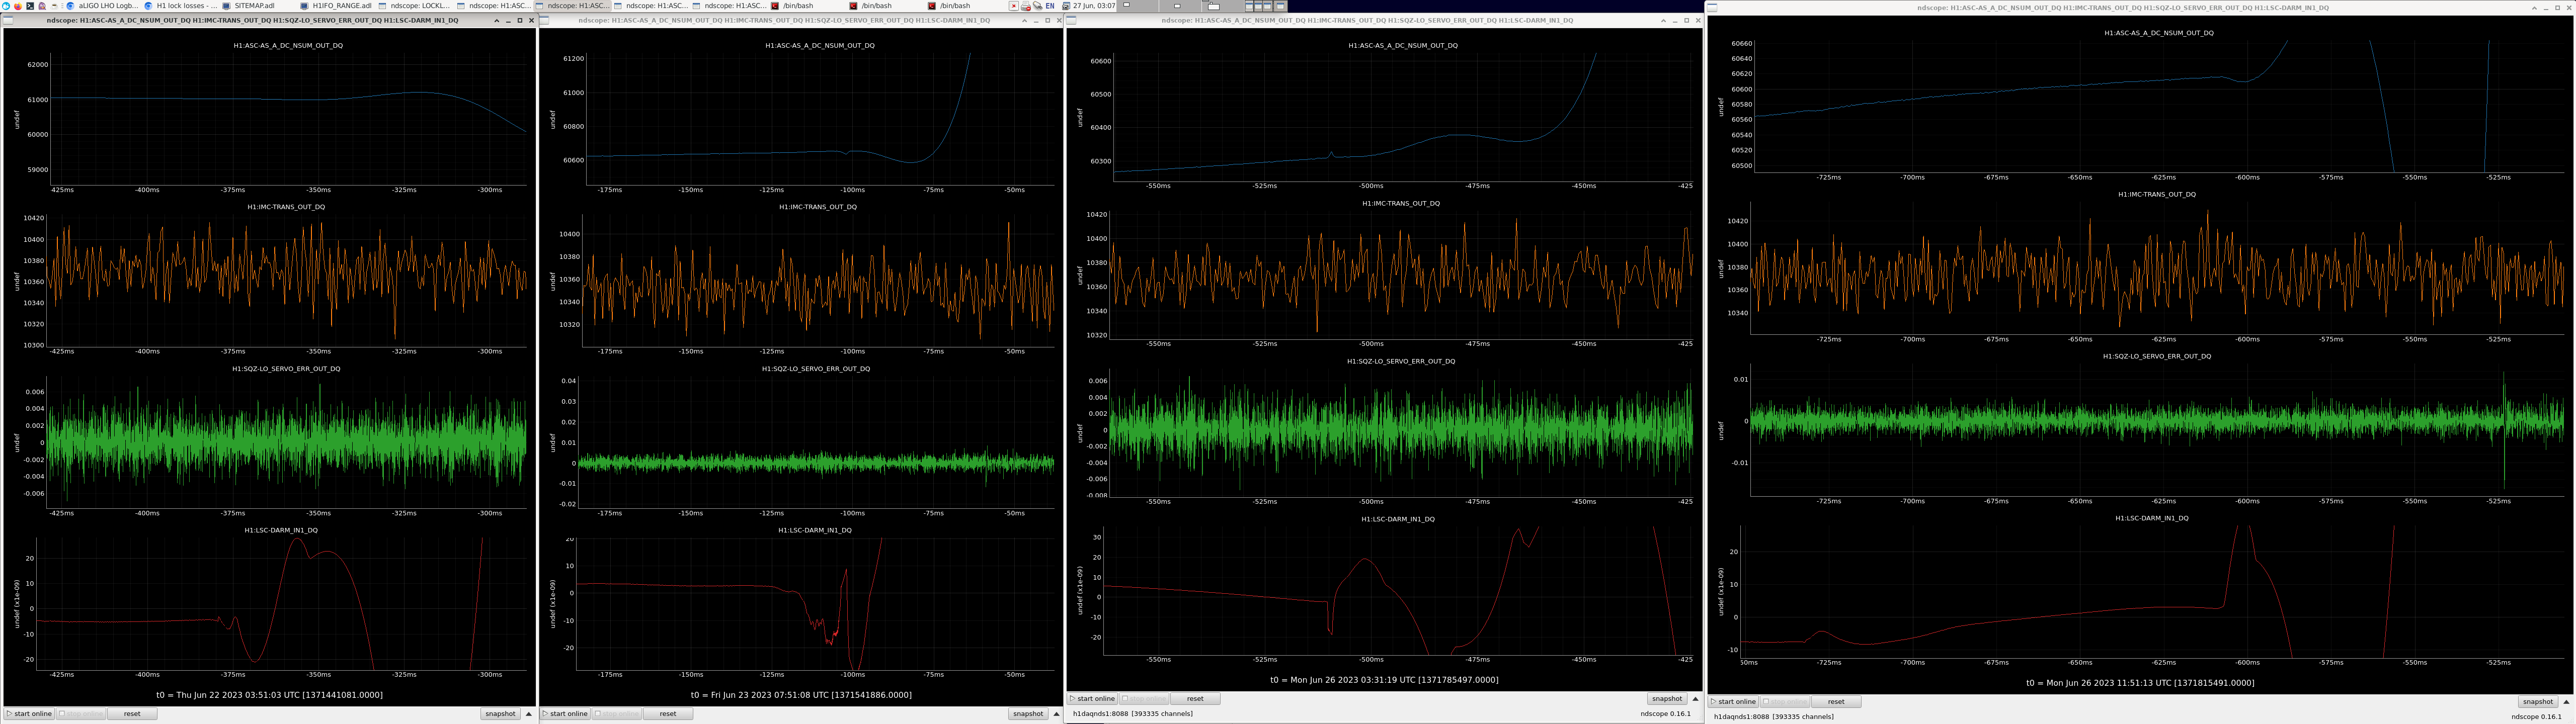Open Firefox from the top panel launcher
2576x724 pixels.
point(18,6)
